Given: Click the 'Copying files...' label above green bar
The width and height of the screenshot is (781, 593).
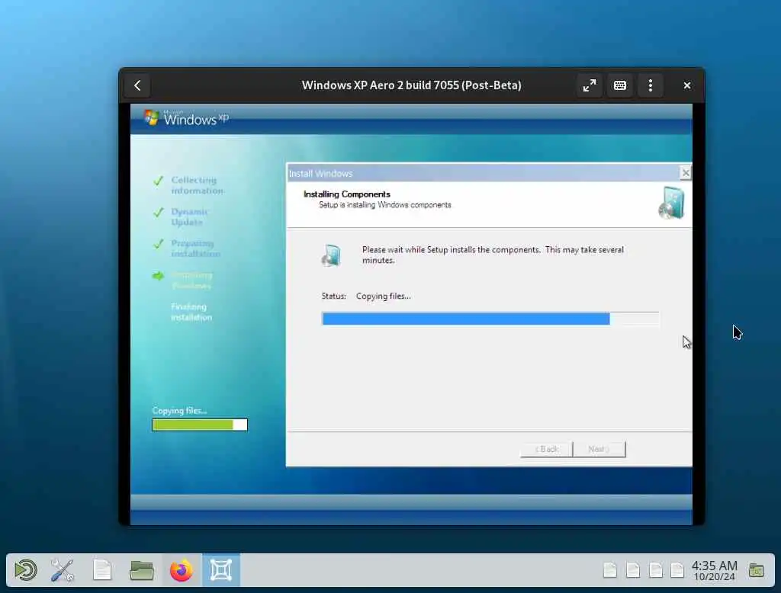Looking at the screenshot, I should pyautogui.click(x=179, y=411).
